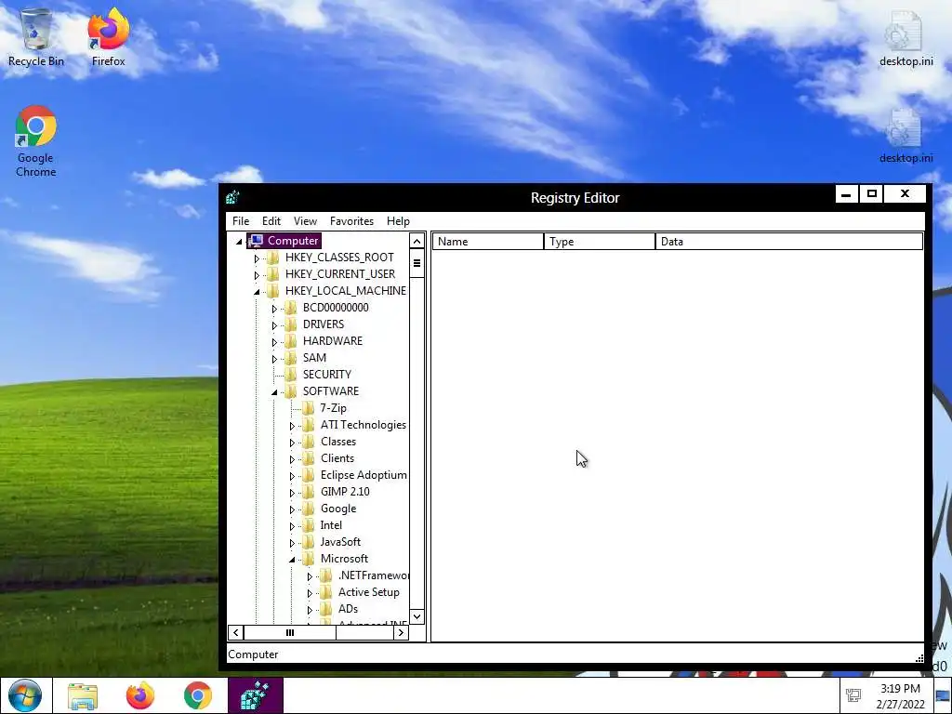Viewport: 952px width, 714px height.
Task: Open the Windows Start button
Action: pos(25,695)
